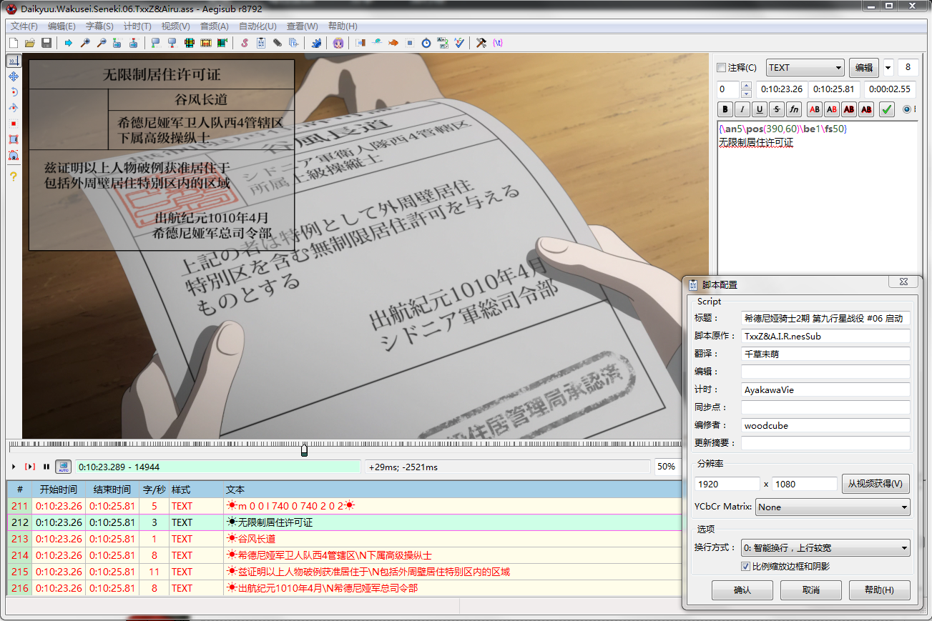Open actor dropdown arrow beside 编辑
This screenshot has width=932, height=621.
click(x=888, y=68)
